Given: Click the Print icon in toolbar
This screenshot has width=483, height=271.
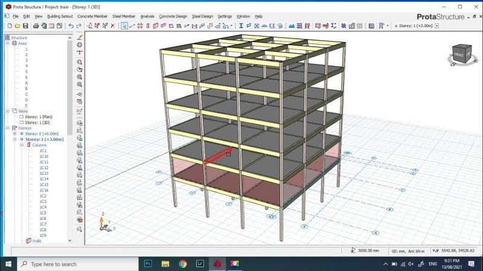Looking at the screenshot, I should point(36,26).
